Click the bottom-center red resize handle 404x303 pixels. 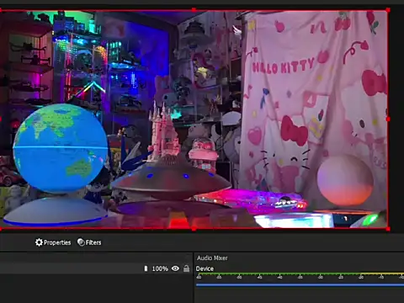194,229
